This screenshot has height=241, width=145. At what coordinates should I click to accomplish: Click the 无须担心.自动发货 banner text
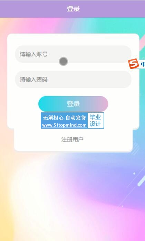[x=64, y=118]
